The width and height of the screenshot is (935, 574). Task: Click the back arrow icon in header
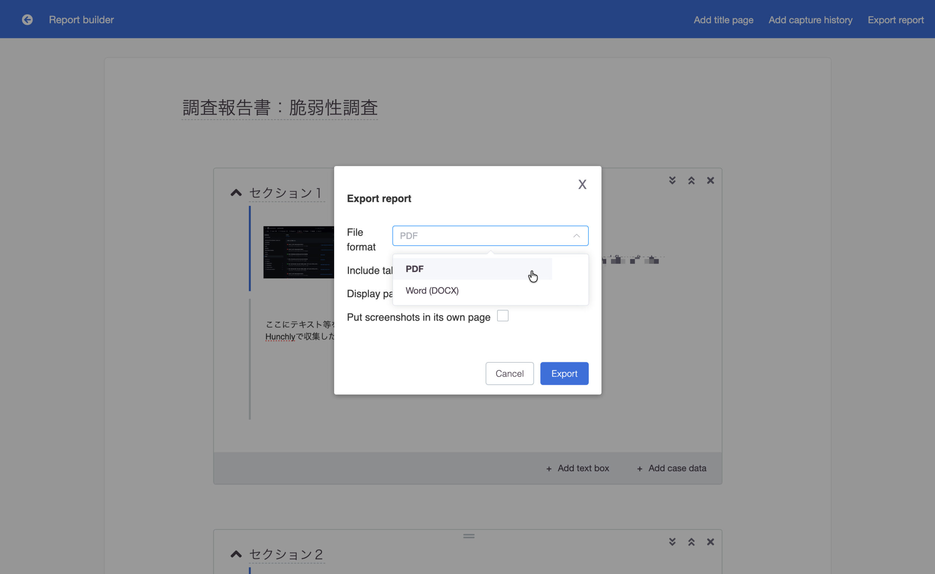(27, 20)
